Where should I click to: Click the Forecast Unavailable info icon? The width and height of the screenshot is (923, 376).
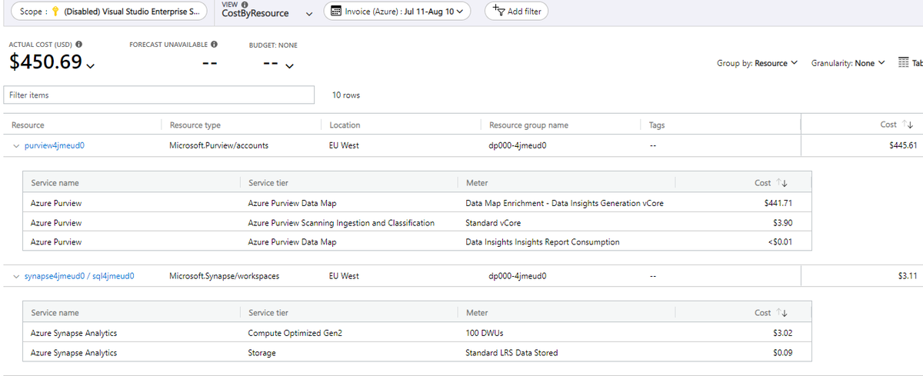[x=214, y=45]
